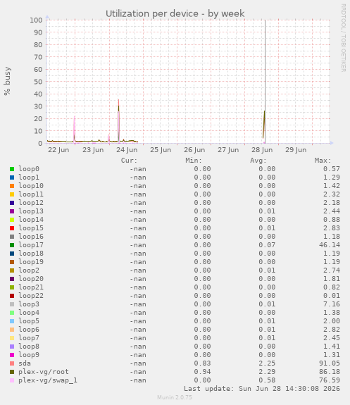This screenshot has width=350, height=405.
Task: Select the loop20 legend label
Action: pyautogui.click(x=31, y=279)
